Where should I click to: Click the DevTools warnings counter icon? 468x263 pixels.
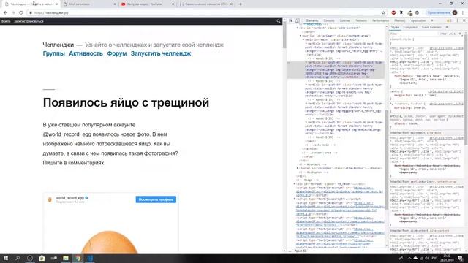(449, 20)
